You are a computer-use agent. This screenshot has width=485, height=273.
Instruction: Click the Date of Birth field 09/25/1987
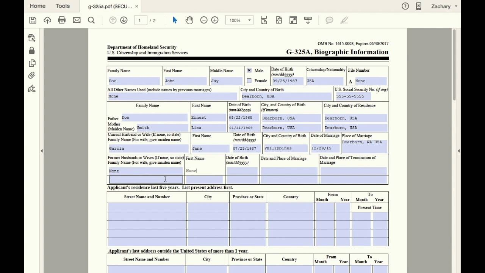click(x=288, y=81)
